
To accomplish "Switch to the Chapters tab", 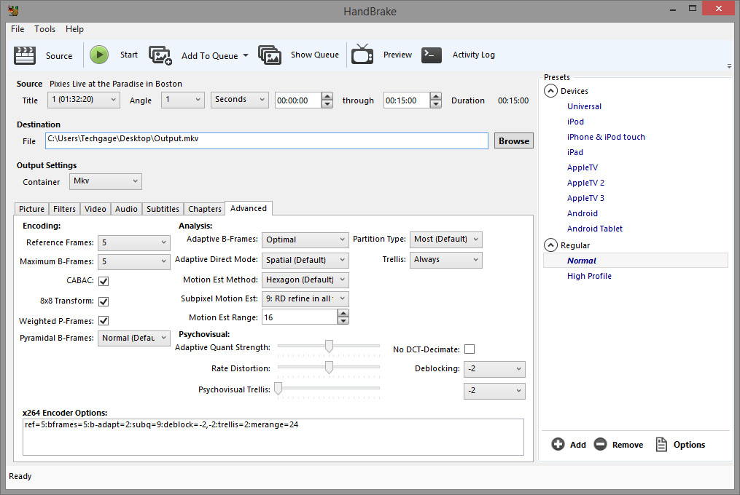I will click(205, 209).
